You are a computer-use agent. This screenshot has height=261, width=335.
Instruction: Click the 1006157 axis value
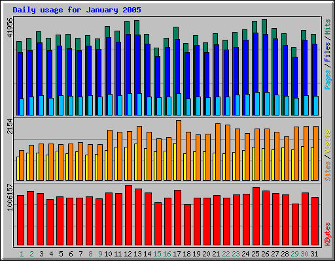[10, 198]
